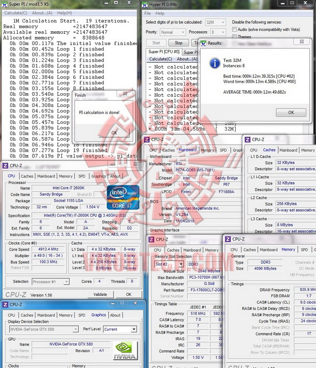This screenshot has height=368, width=316.
Task: Open About...(A) menu in Super PI
Action: pyautogui.click(x=42, y=13)
